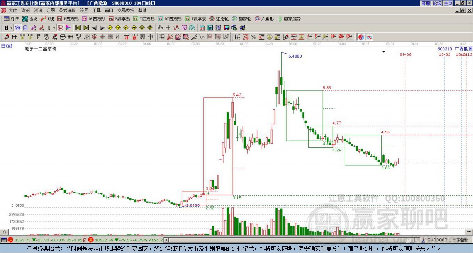The width and height of the screenshot is (473, 253).
Task: Click the 论坛 link button
Action: tap(437, 3)
